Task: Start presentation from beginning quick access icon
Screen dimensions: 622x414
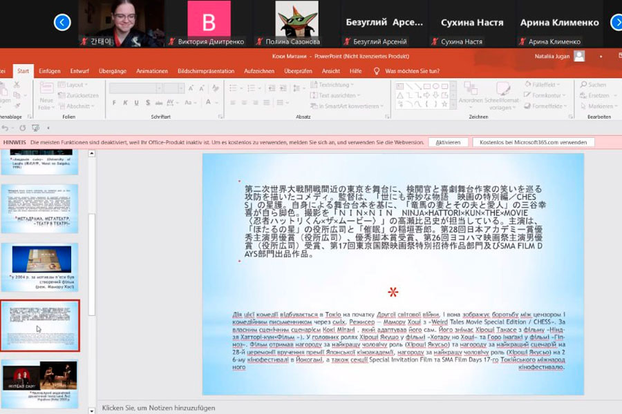Action: pyautogui.click(x=36, y=128)
